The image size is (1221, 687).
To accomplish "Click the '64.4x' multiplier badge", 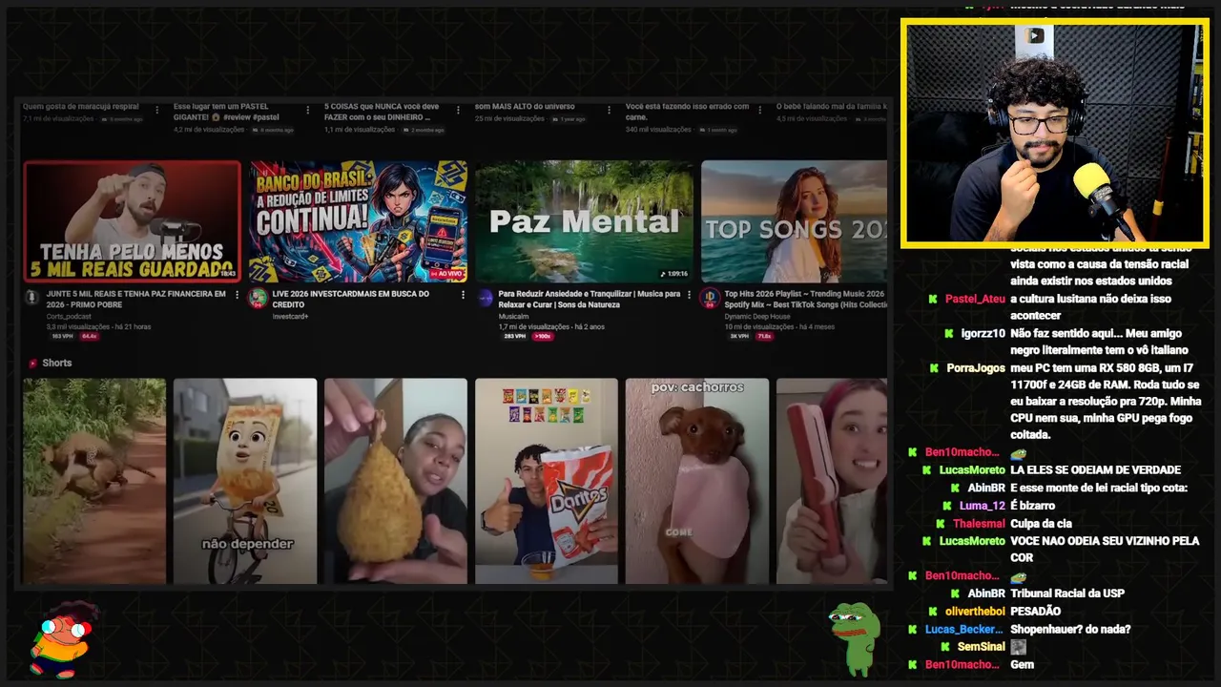I will pyautogui.click(x=89, y=336).
